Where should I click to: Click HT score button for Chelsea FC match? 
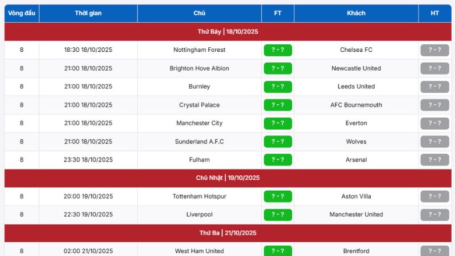click(x=435, y=50)
